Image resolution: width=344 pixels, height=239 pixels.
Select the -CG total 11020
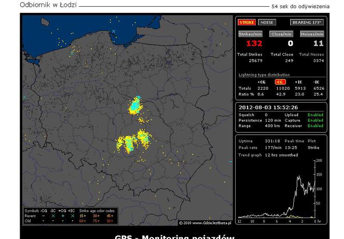[x=283, y=88]
